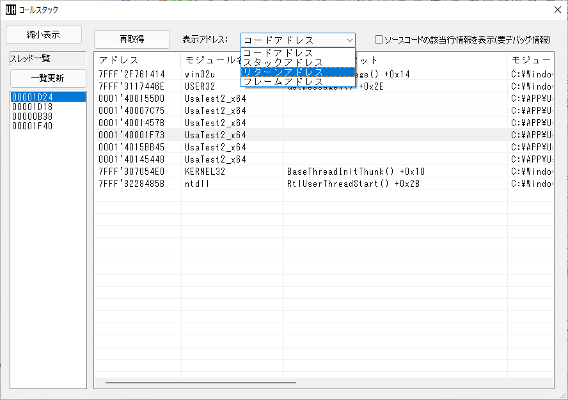Screen dimensions: 568x400
Task: Open the 表示アドレス combo box
Action: [x=297, y=40]
